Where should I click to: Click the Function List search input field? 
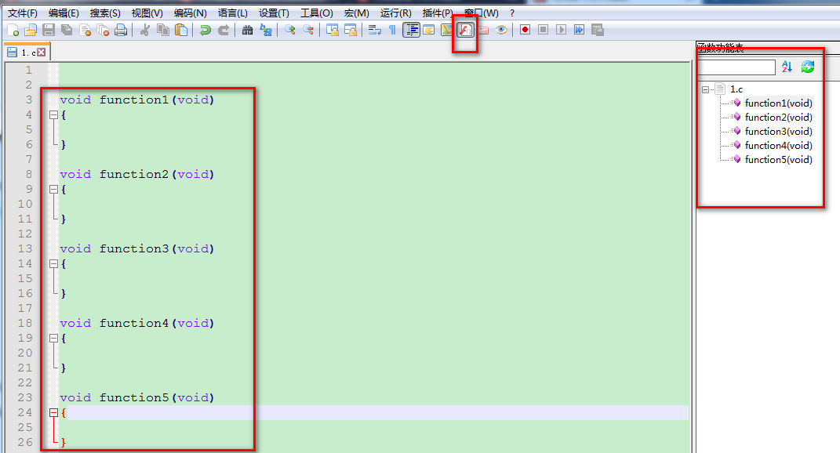[736, 67]
